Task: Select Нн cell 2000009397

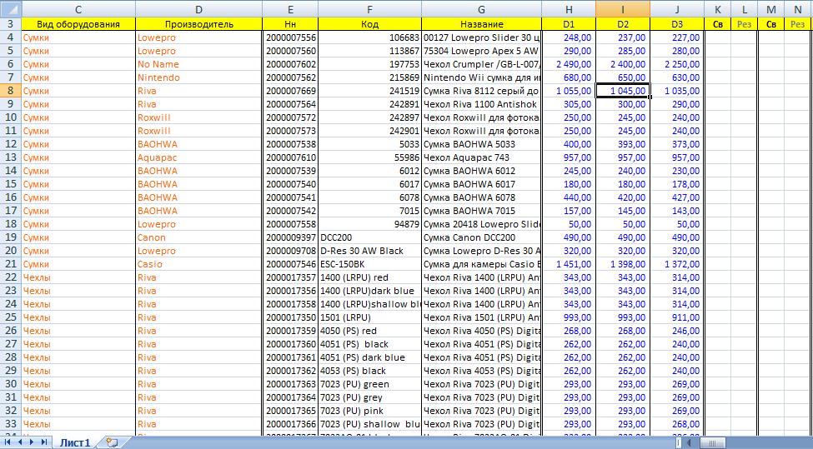Action: (x=290, y=237)
